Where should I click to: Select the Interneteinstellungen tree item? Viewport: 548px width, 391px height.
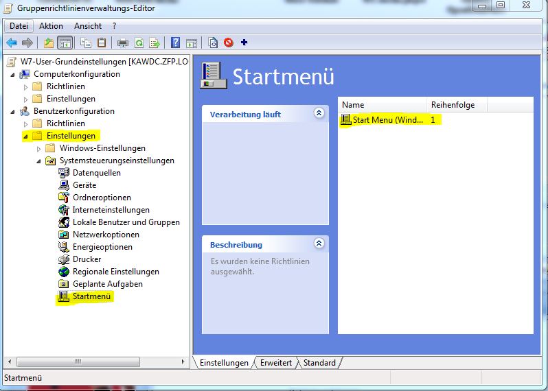pyautogui.click(x=111, y=210)
